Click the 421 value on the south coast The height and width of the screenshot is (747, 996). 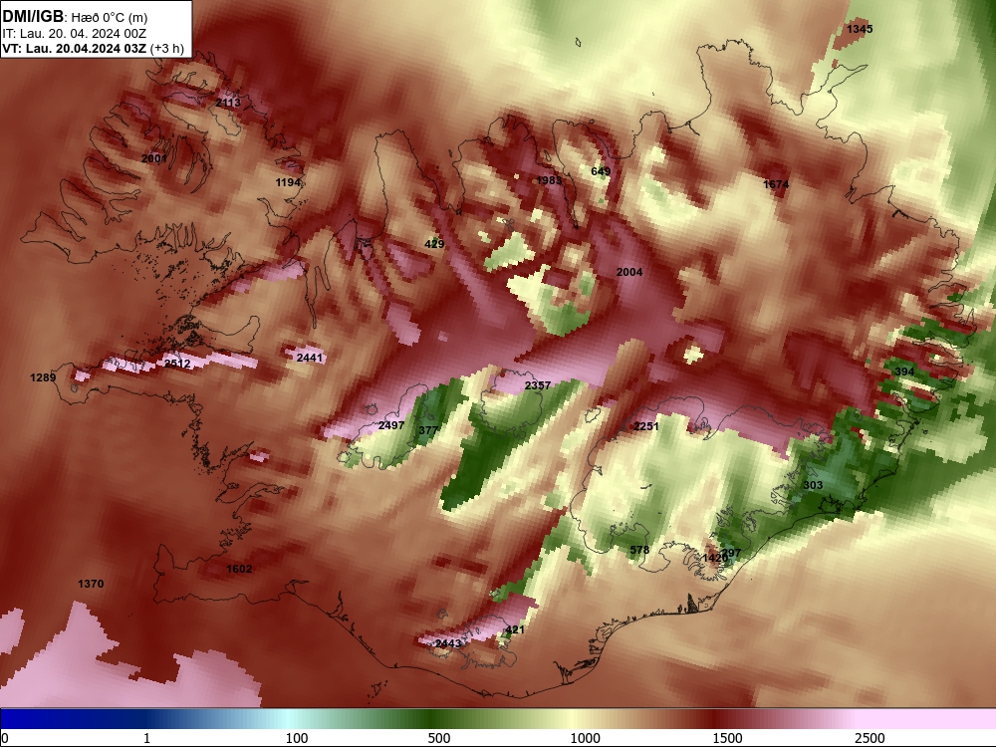[x=515, y=629]
